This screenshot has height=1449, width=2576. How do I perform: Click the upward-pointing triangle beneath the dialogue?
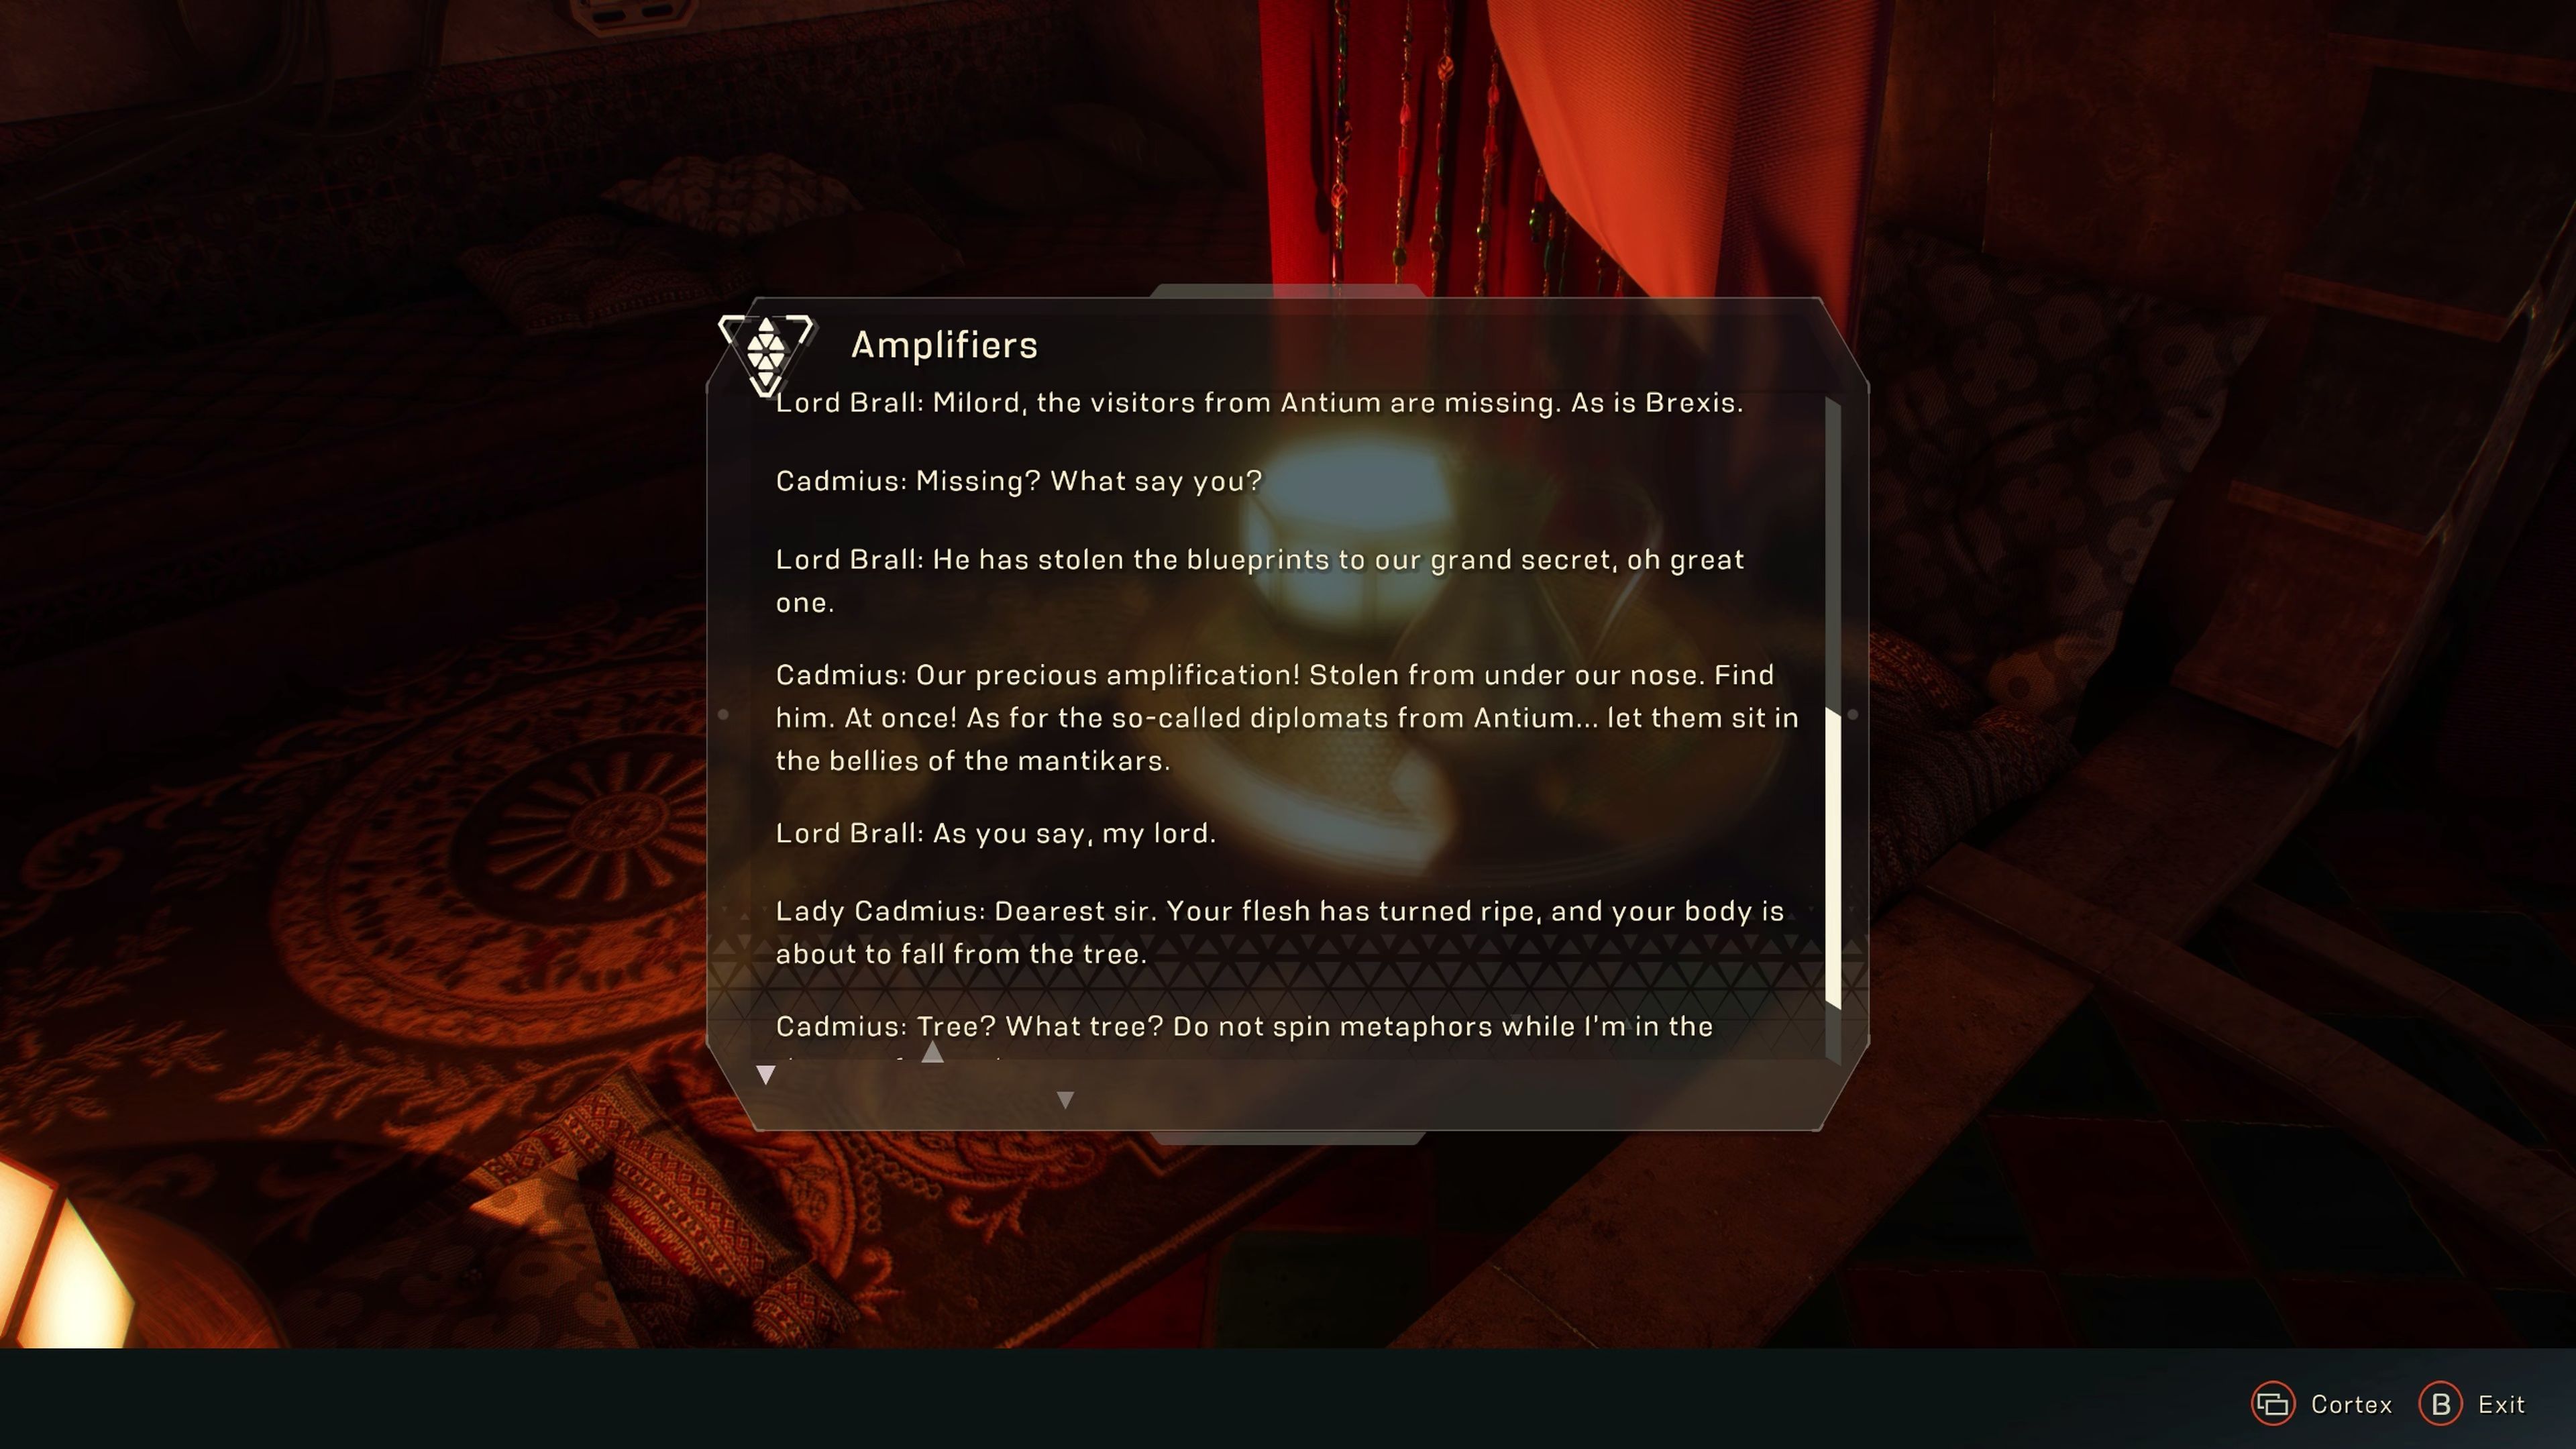click(932, 1051)
